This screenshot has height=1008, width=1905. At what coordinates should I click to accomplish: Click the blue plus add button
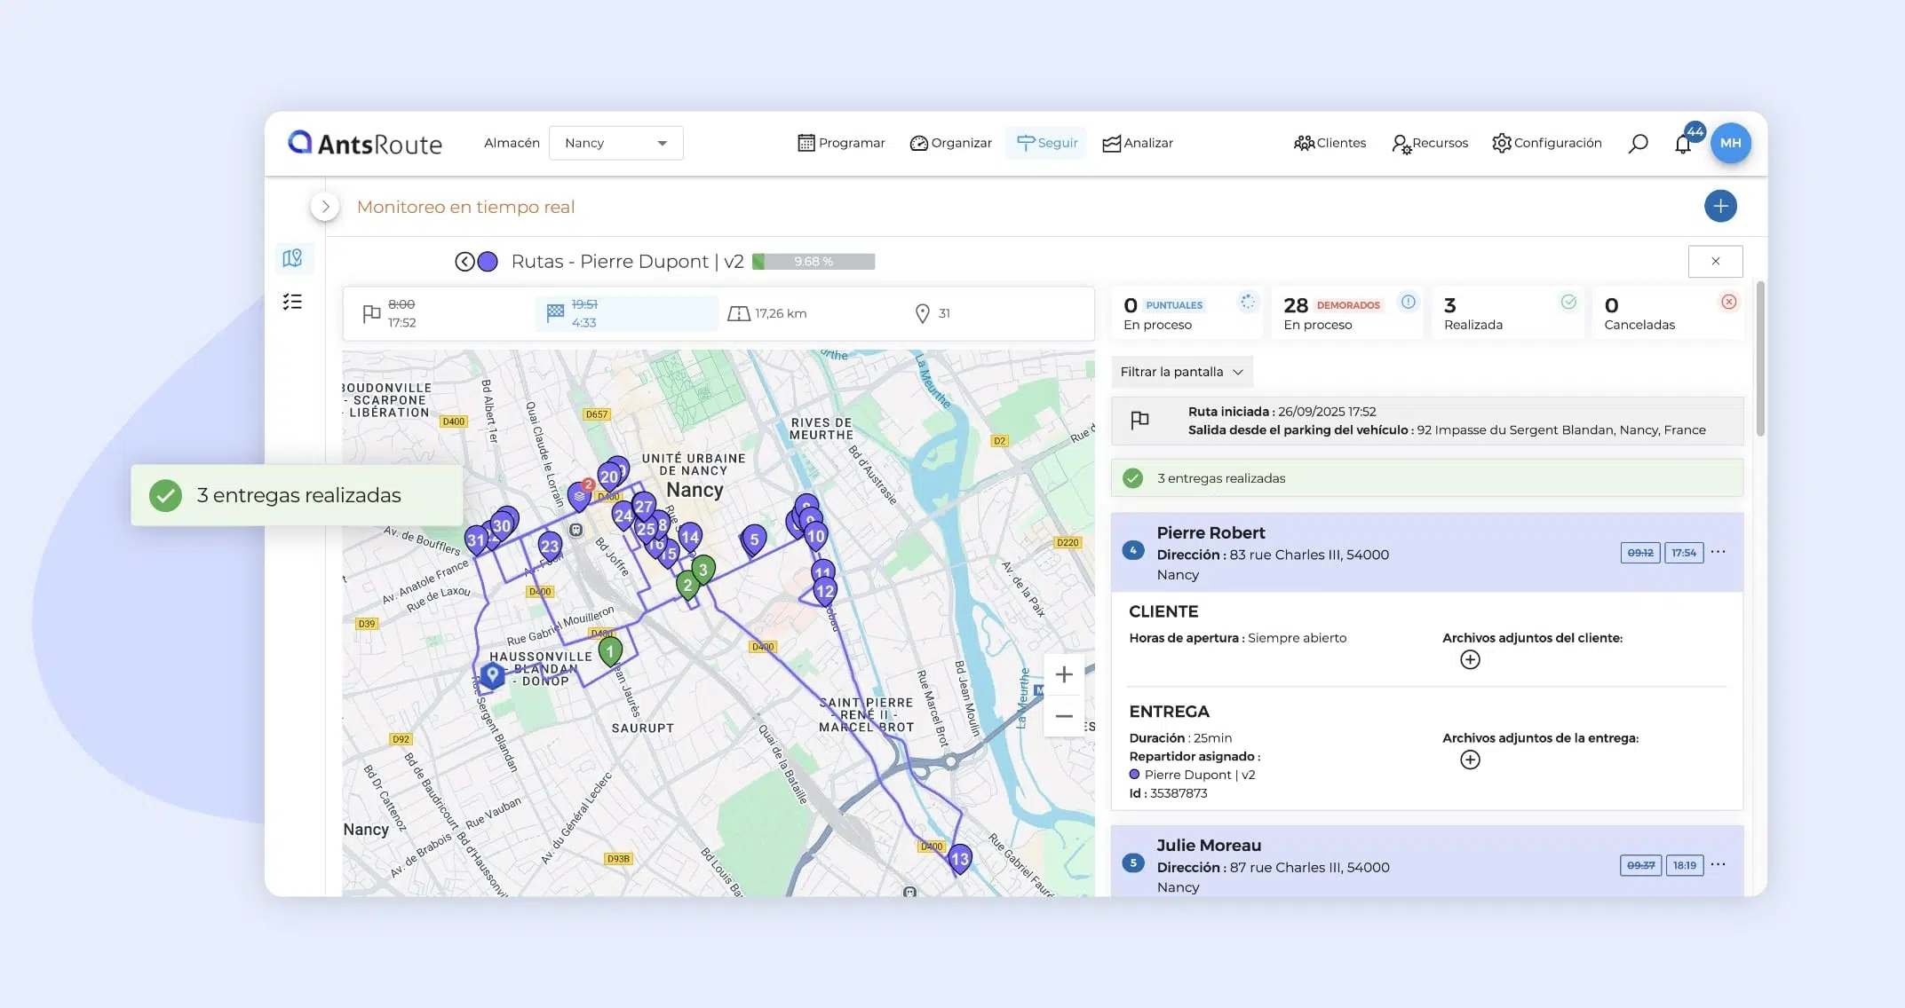[1719, 206]
